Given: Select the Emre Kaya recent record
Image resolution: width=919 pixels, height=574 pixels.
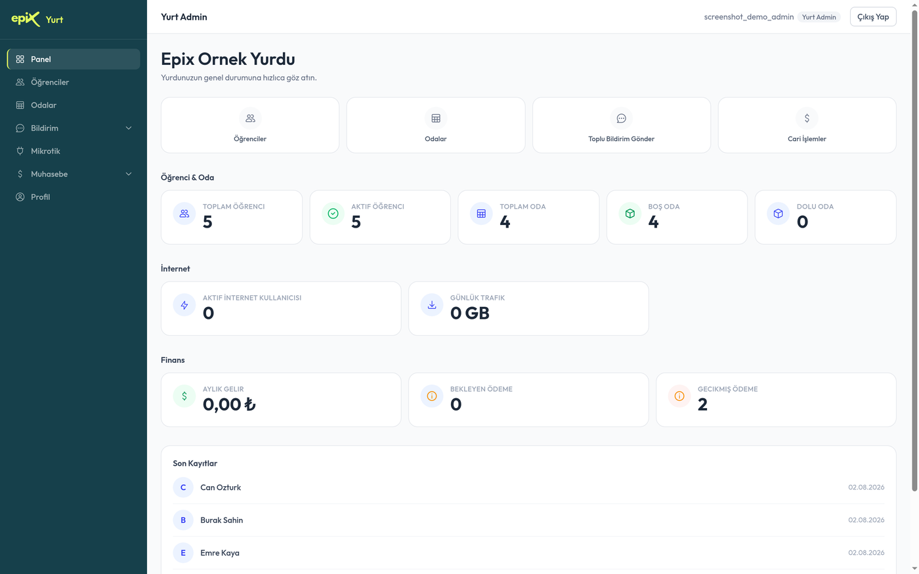Looking at the screenshot, I should [x=528, y=553].
